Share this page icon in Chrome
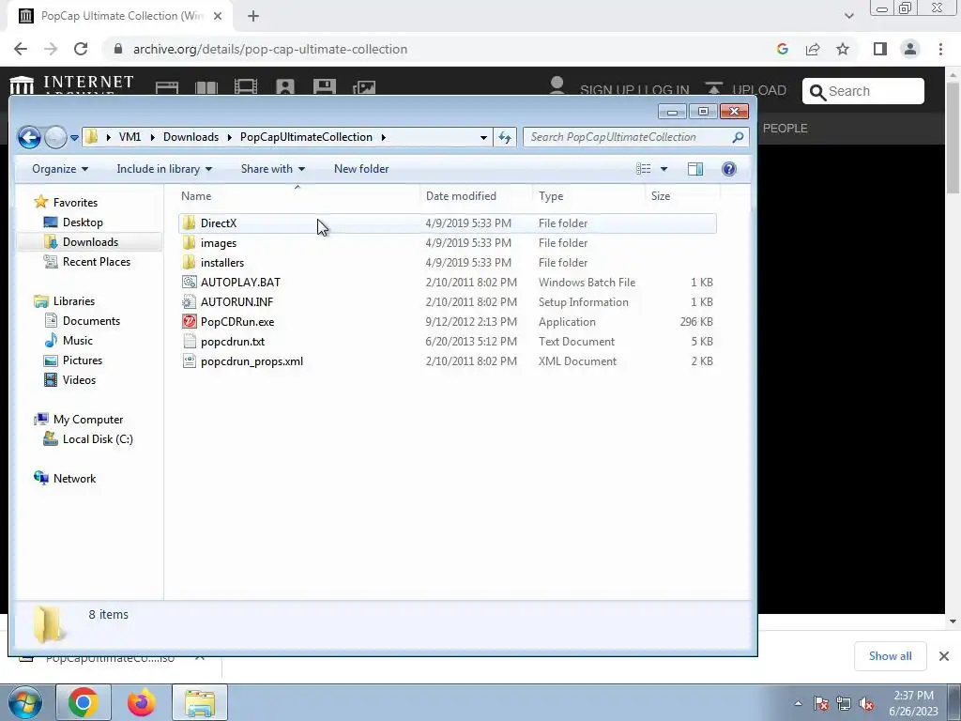The width and height of the screenshot is (961, 721). pos(813,49)
